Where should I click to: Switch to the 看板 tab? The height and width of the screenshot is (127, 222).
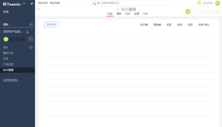coord(119,14)
